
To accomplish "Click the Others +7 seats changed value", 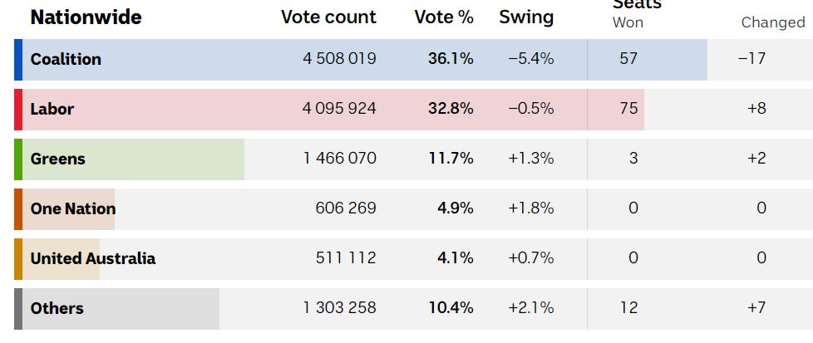I will (756, 308).
